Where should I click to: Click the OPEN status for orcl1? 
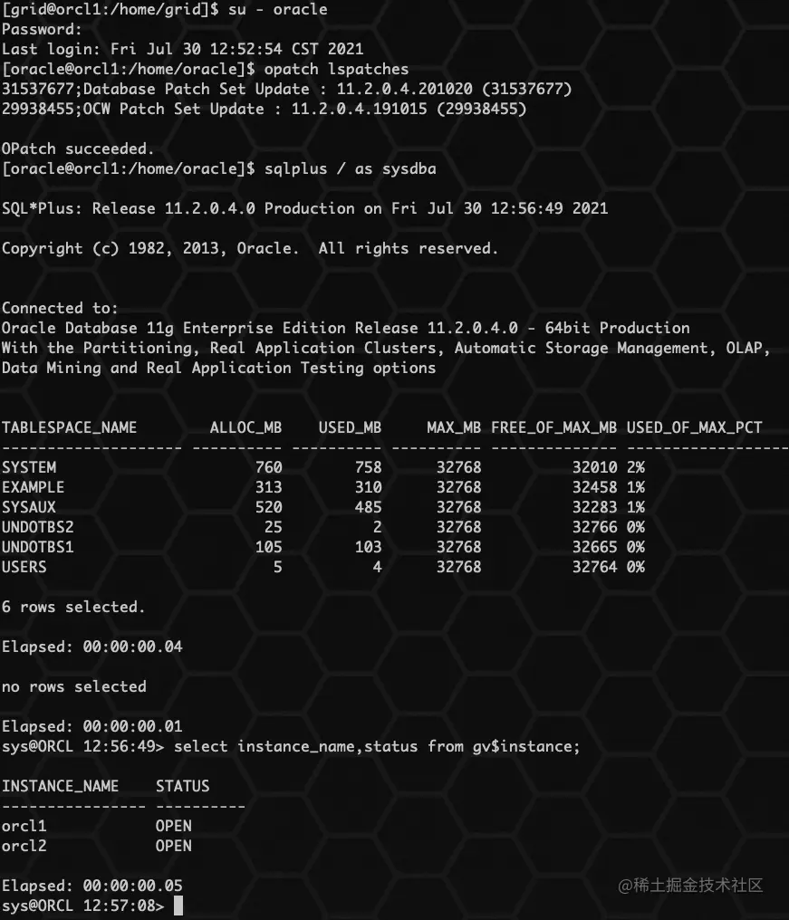(x=174, y=826)
